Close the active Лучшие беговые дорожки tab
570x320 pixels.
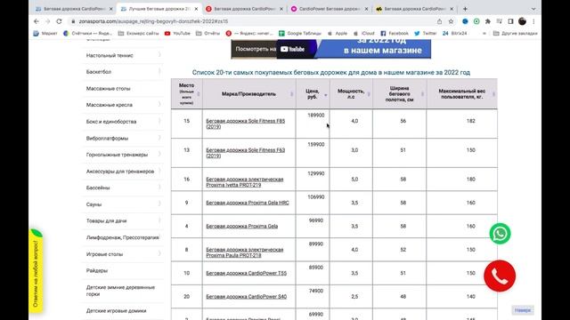196,9
